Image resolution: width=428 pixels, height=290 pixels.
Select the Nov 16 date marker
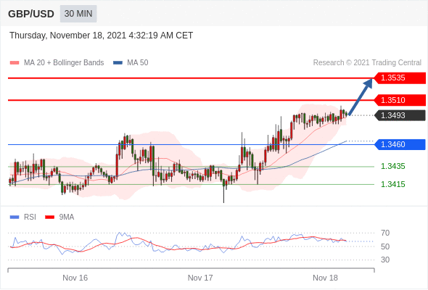point(75,278)
